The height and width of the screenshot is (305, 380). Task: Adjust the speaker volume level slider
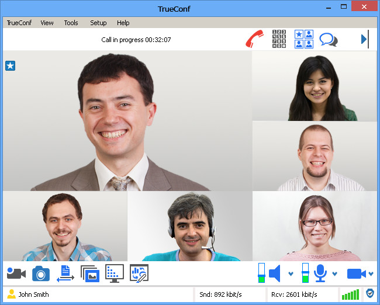pos(261,273)
